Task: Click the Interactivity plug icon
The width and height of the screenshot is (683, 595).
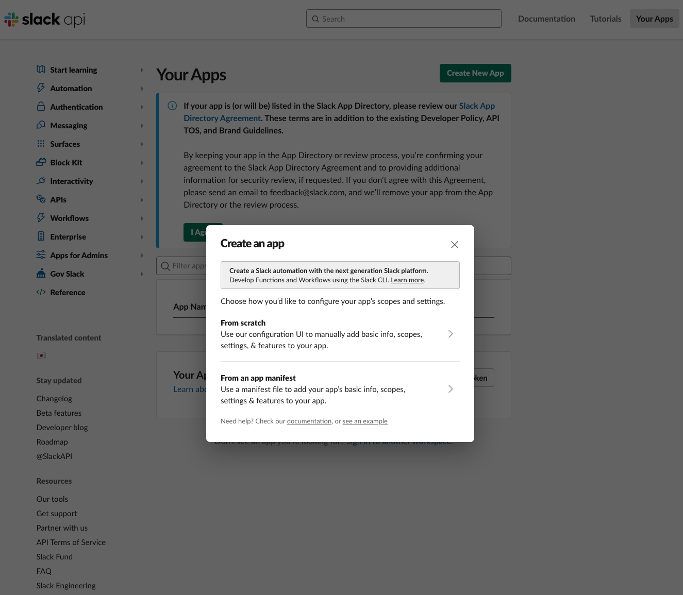Action: coord(41,181)
